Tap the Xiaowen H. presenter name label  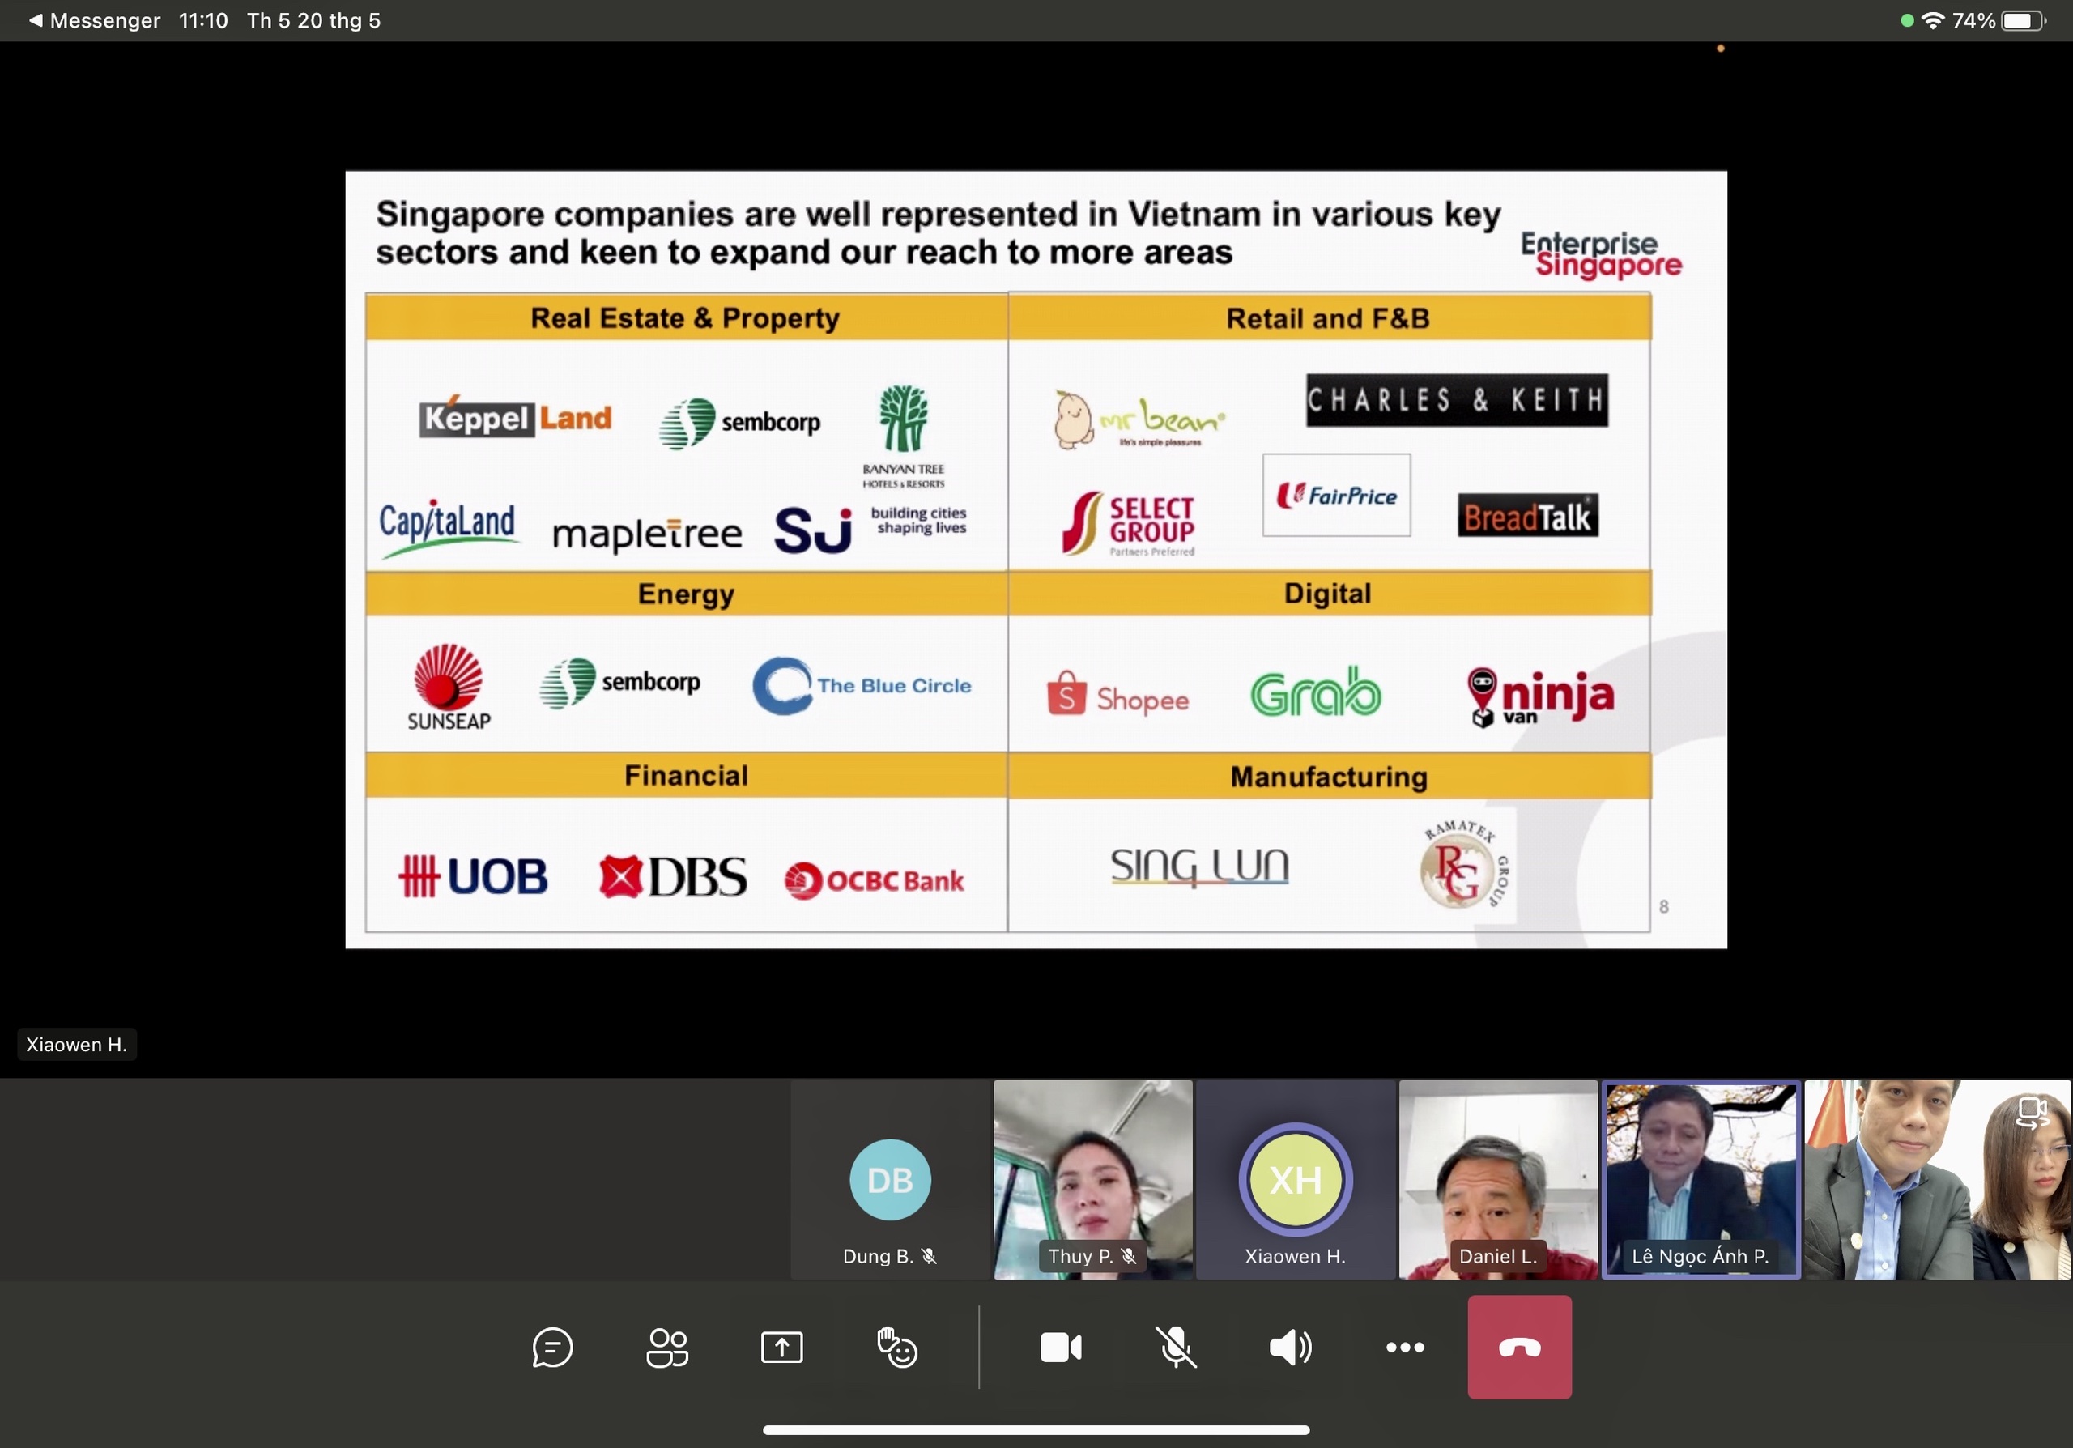pos(77,1045)
